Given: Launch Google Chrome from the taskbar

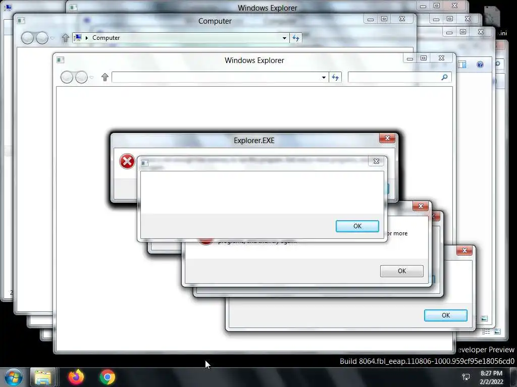Looking at the screenshot, I should tap(108, 377).
